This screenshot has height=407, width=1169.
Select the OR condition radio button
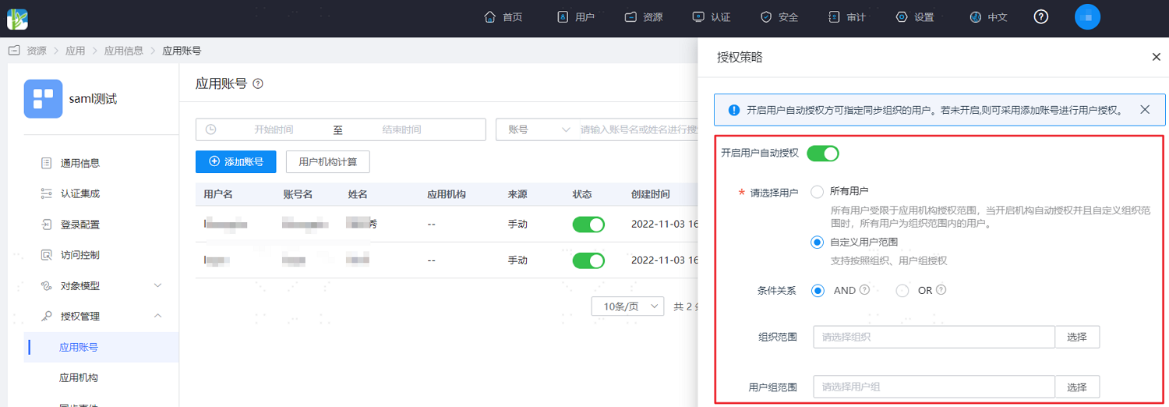click(902, 291)
